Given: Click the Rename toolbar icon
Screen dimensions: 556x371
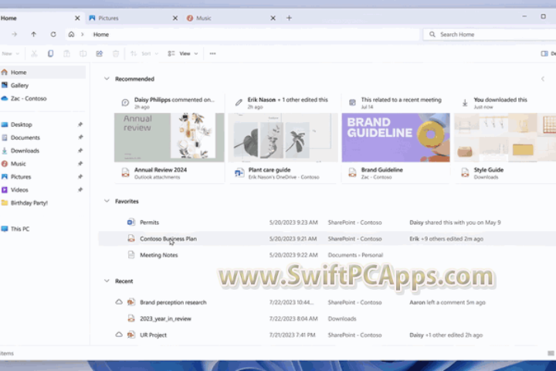Looking at the screenshot, I should point(83,53).
